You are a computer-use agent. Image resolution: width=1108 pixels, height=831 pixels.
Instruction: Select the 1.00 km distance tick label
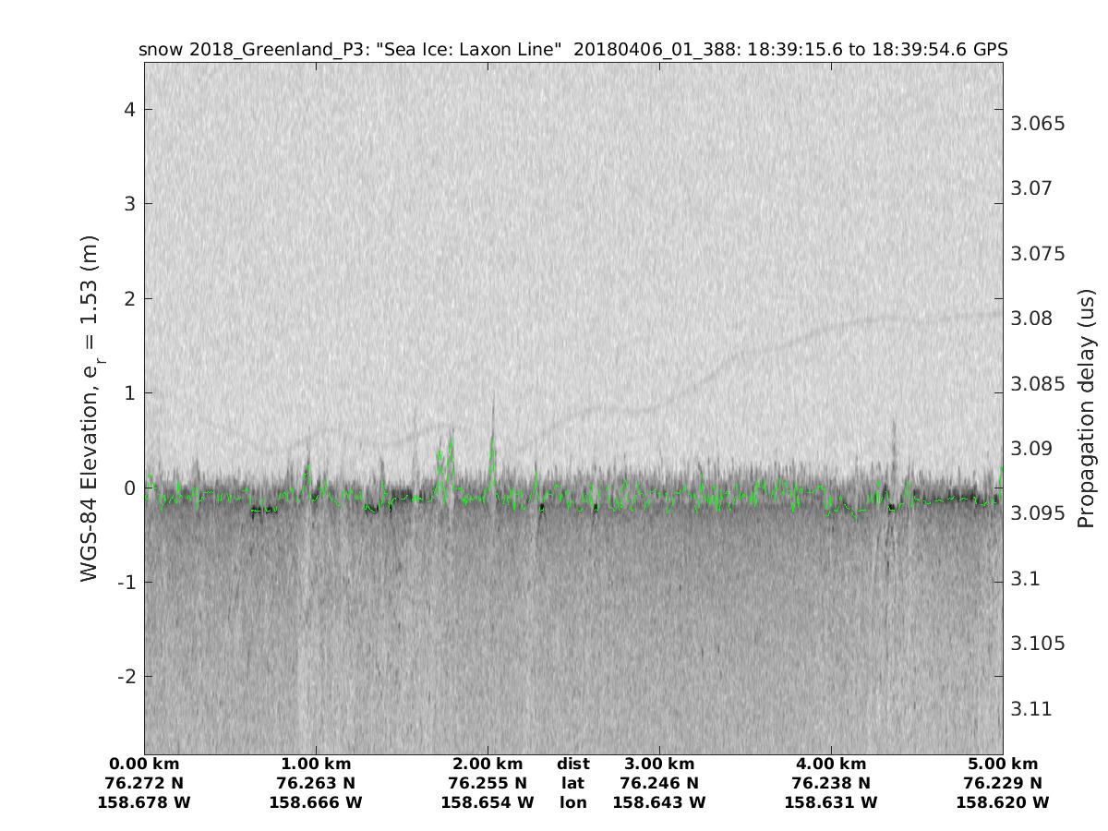pyautogui.click(x=316, y=764)
